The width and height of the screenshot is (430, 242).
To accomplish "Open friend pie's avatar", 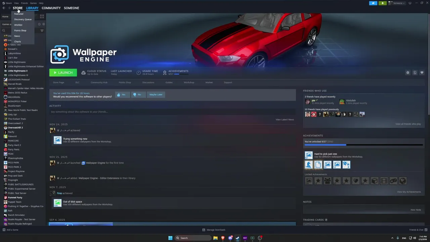I will (x=307, y=102).
